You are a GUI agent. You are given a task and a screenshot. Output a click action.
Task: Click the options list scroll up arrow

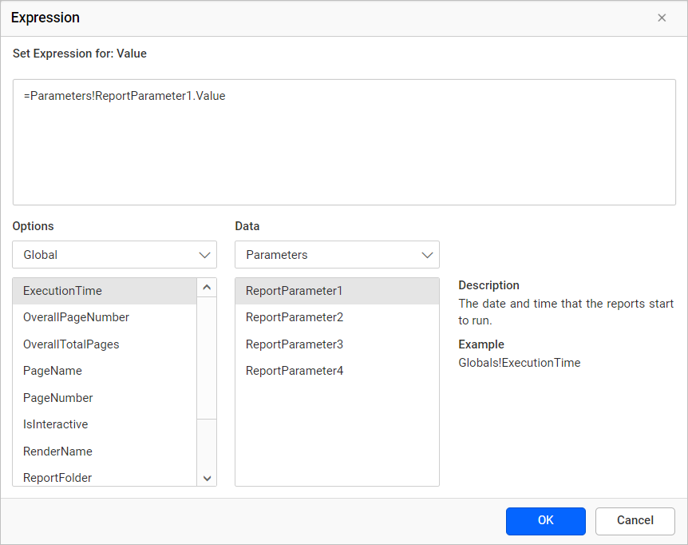207,288
